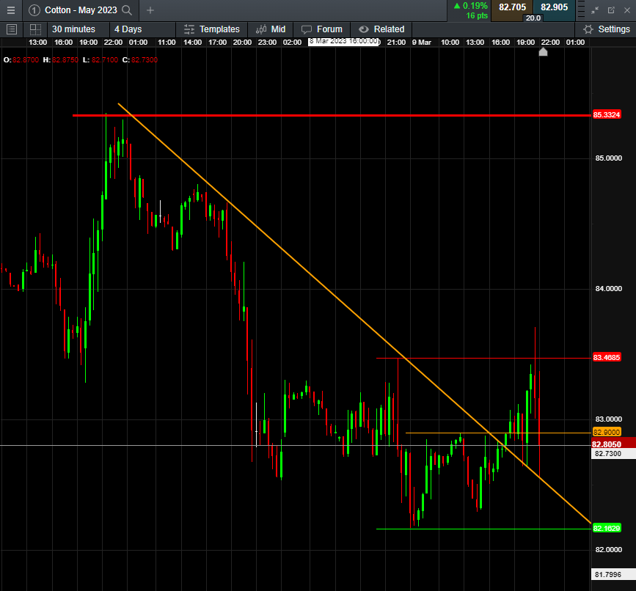
Task: Click the C: 82.7300 close value
Action: 140,59
